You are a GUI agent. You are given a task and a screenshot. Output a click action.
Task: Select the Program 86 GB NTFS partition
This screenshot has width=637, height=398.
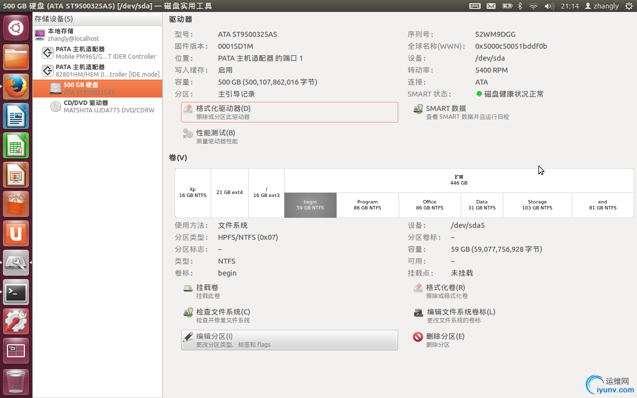[x=368, y=205]
